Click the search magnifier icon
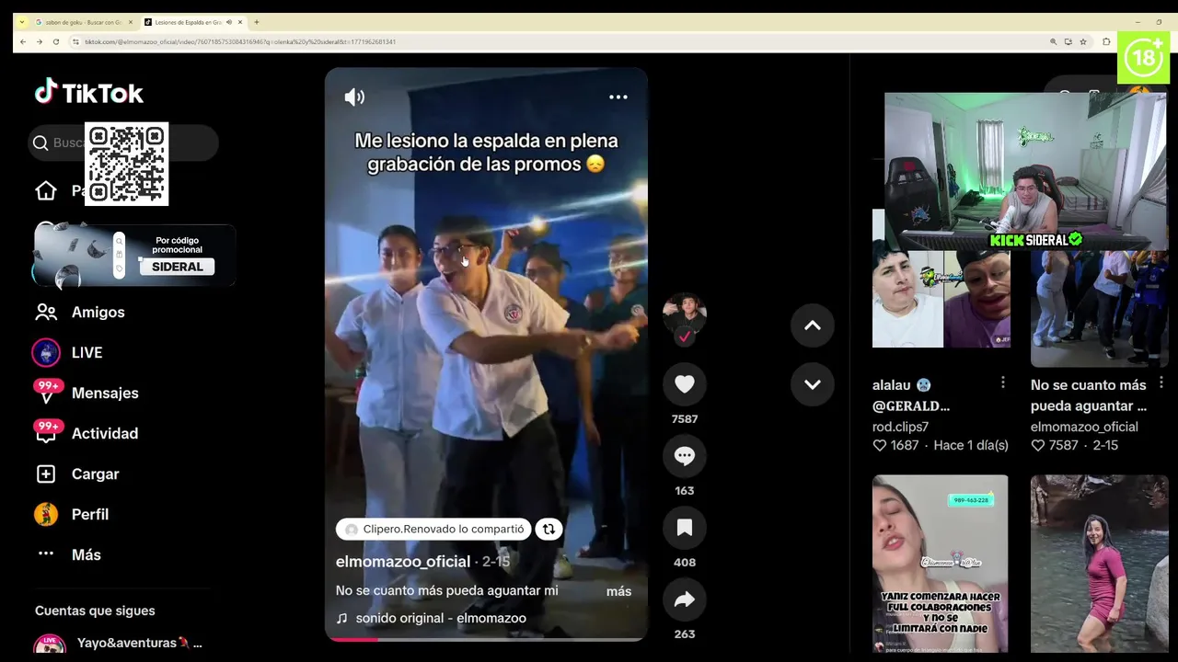 click(40, 143)
